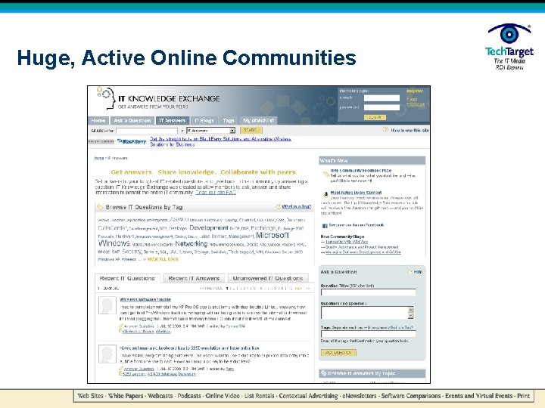
Task: Click the Home breadcrumb link
Action: (x=99, y=158)
